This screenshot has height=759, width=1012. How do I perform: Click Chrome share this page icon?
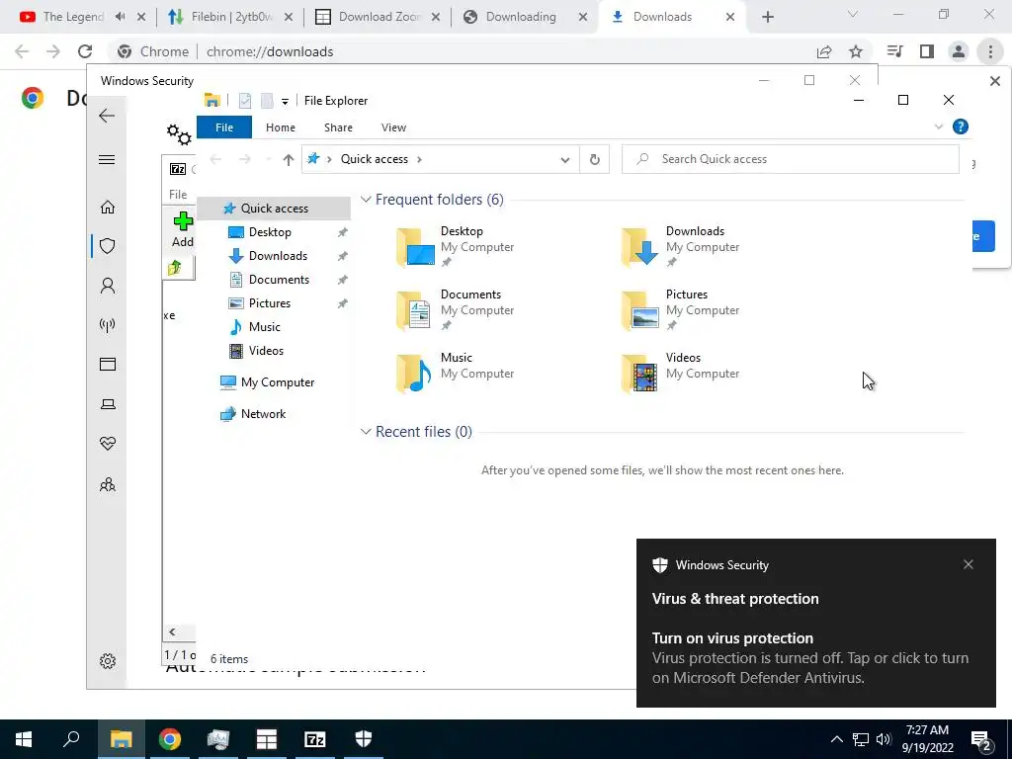pos(824,51)
